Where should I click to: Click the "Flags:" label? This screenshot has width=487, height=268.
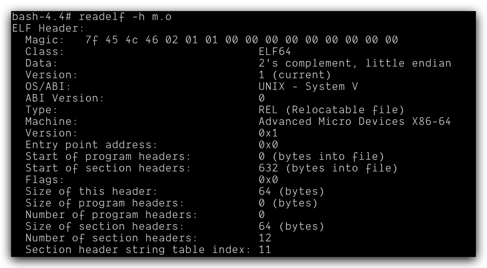click(45, 180)
